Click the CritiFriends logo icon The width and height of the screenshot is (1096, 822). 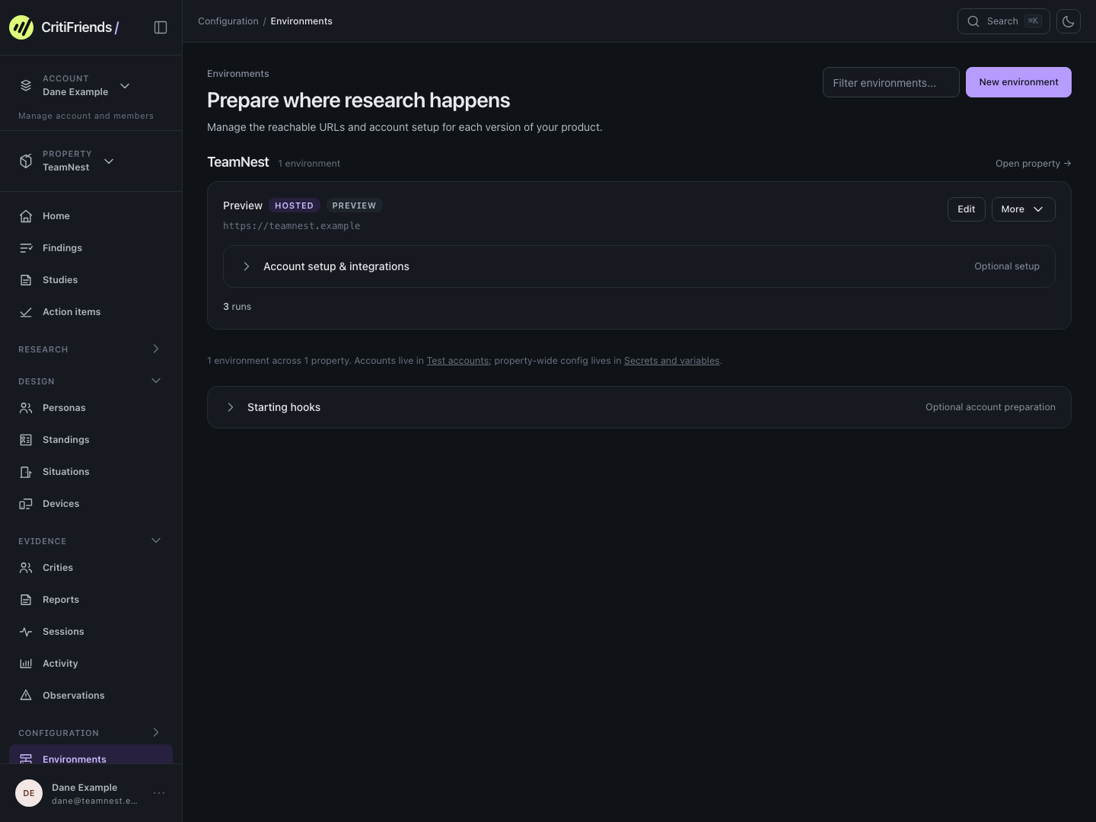pos(21,27)
